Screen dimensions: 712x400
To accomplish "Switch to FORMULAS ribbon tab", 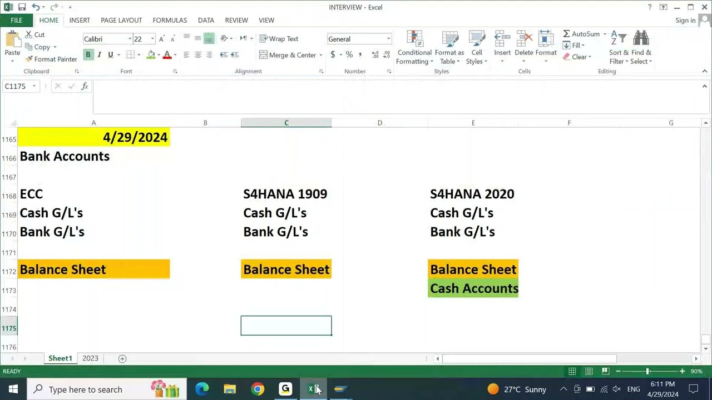I will tap(170, 20).
